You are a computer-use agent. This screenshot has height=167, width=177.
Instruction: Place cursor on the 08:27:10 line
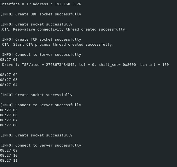point(9,156)
